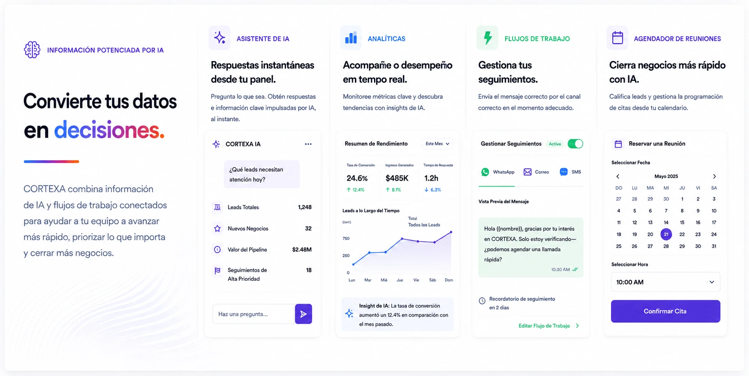Click the 1.2h response time value

pyautogui.click(x=431, y=178)
